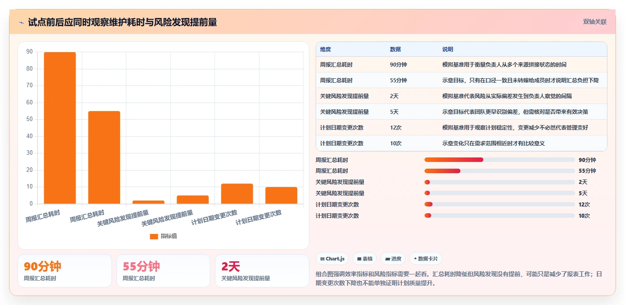The image size is (625, 305).
Task: Click the description starting 示意目标，只有在口径一致
Action: coord(521,81)
